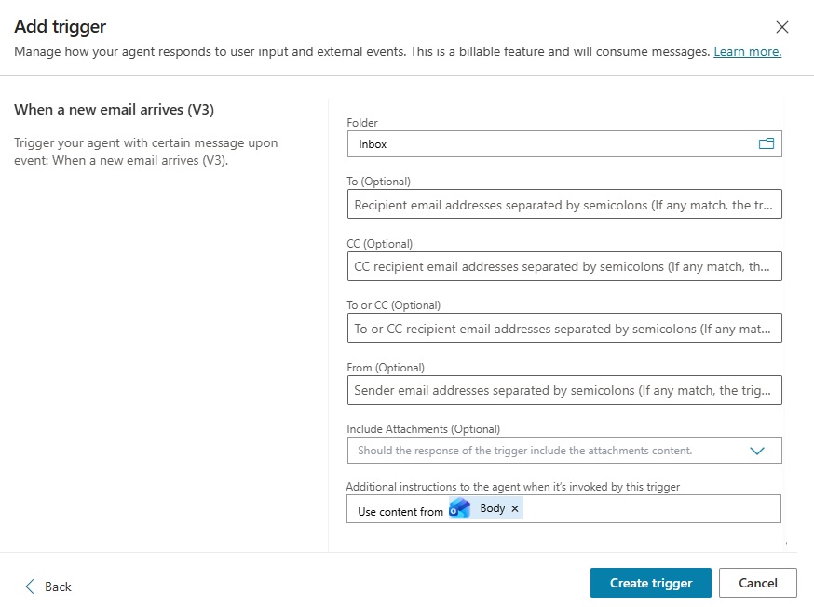Select the Body dynamic content token
Viewport: 814px width, 607px height.
point(492,508)
